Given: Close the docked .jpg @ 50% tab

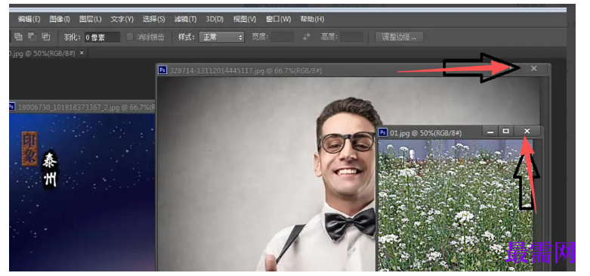Looking at the screenshot, I should (82, 54).
